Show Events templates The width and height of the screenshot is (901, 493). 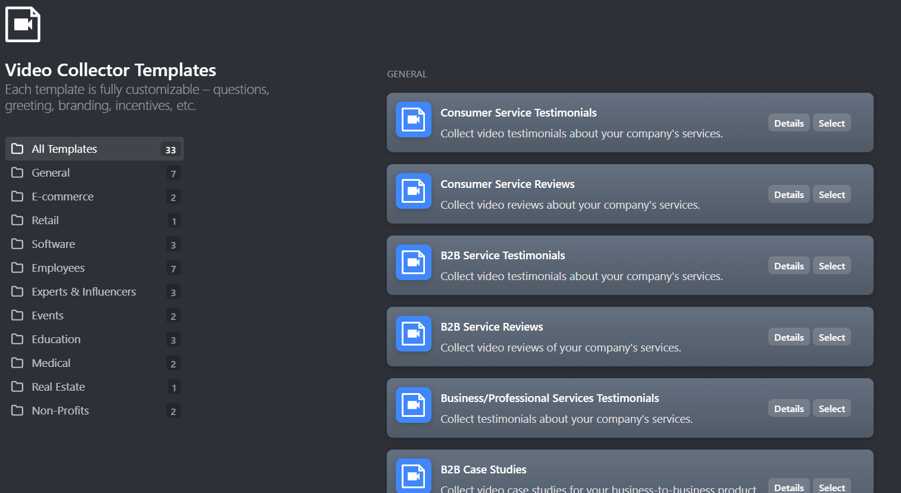tap(95, 315)
